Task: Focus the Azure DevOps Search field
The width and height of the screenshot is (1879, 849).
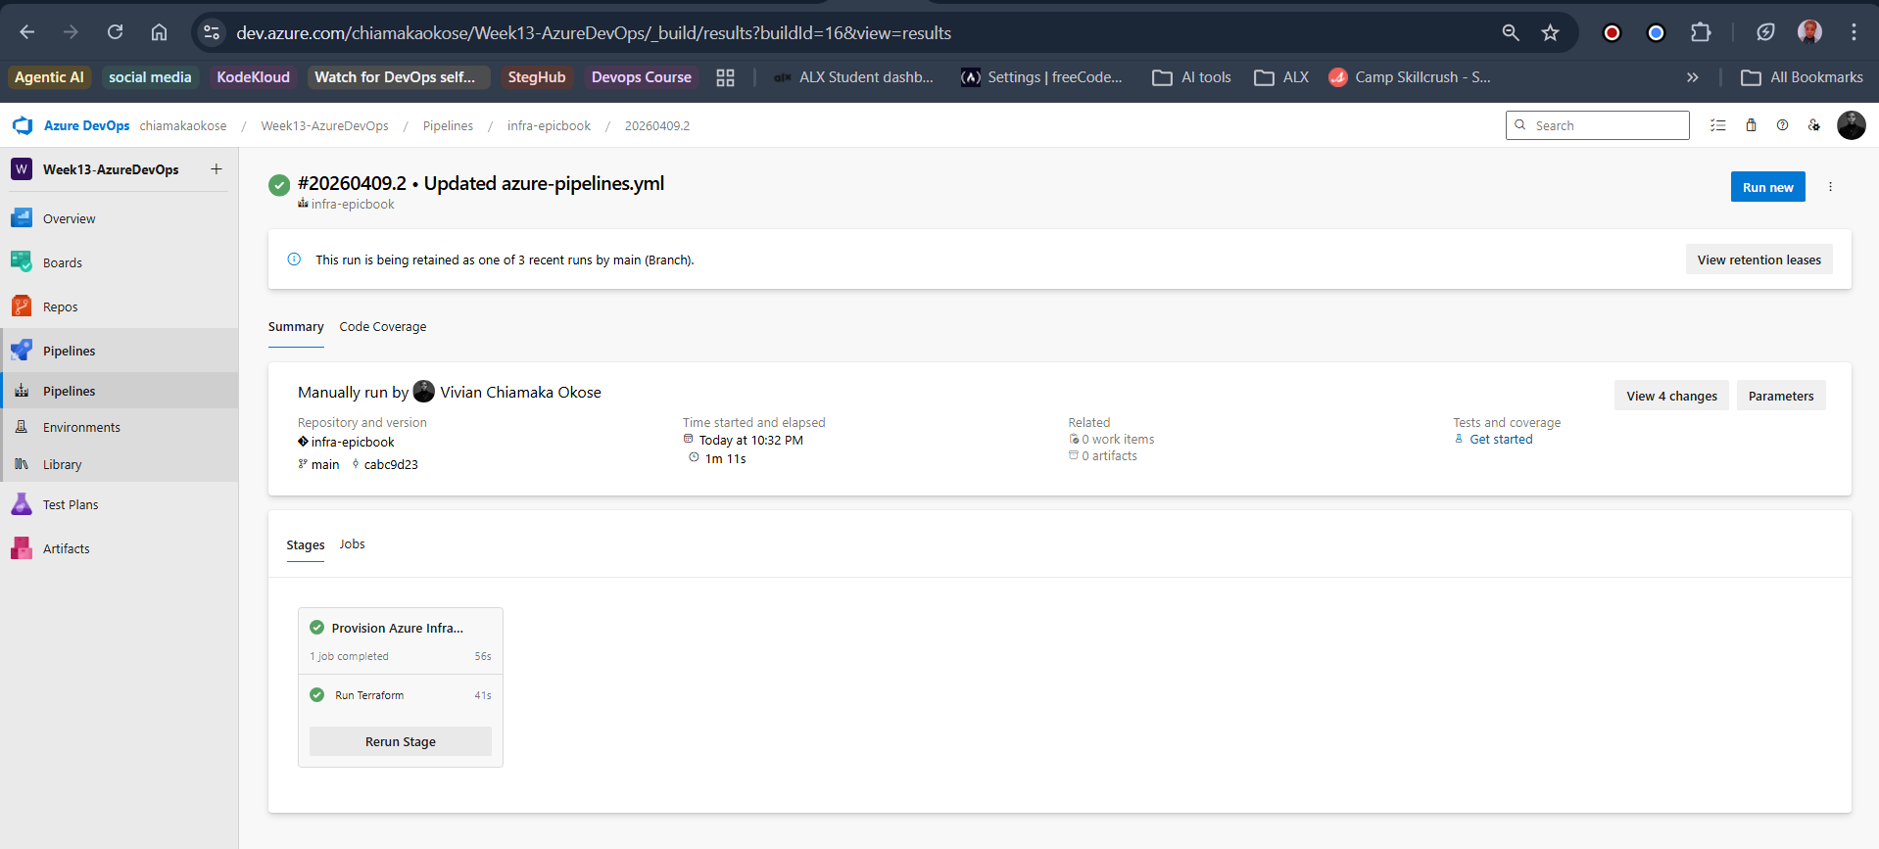Action: (1597, 125)
